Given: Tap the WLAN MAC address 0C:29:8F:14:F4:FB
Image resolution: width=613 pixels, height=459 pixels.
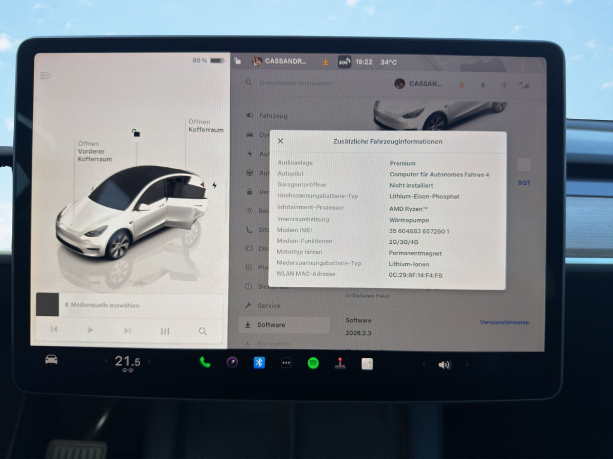Looking at the screenshot, I should coord(415,275).
